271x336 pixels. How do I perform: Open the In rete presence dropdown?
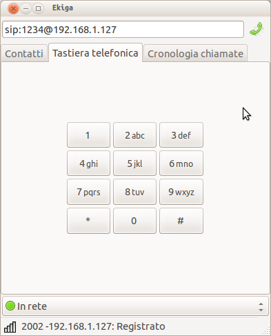(135, 306)
